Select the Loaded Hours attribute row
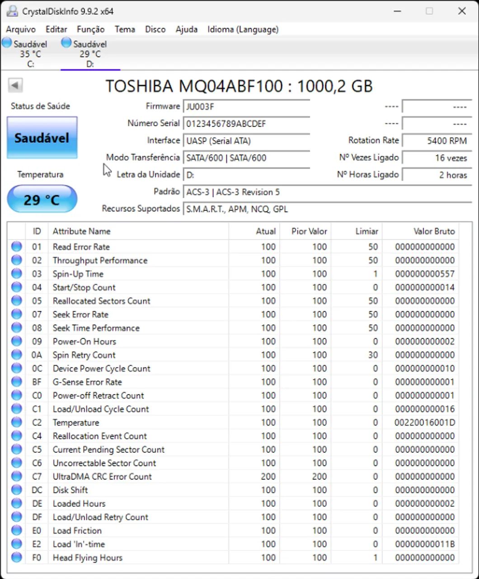Image resolution: width=479 pixels, height=579 pixels. point(233,503)
